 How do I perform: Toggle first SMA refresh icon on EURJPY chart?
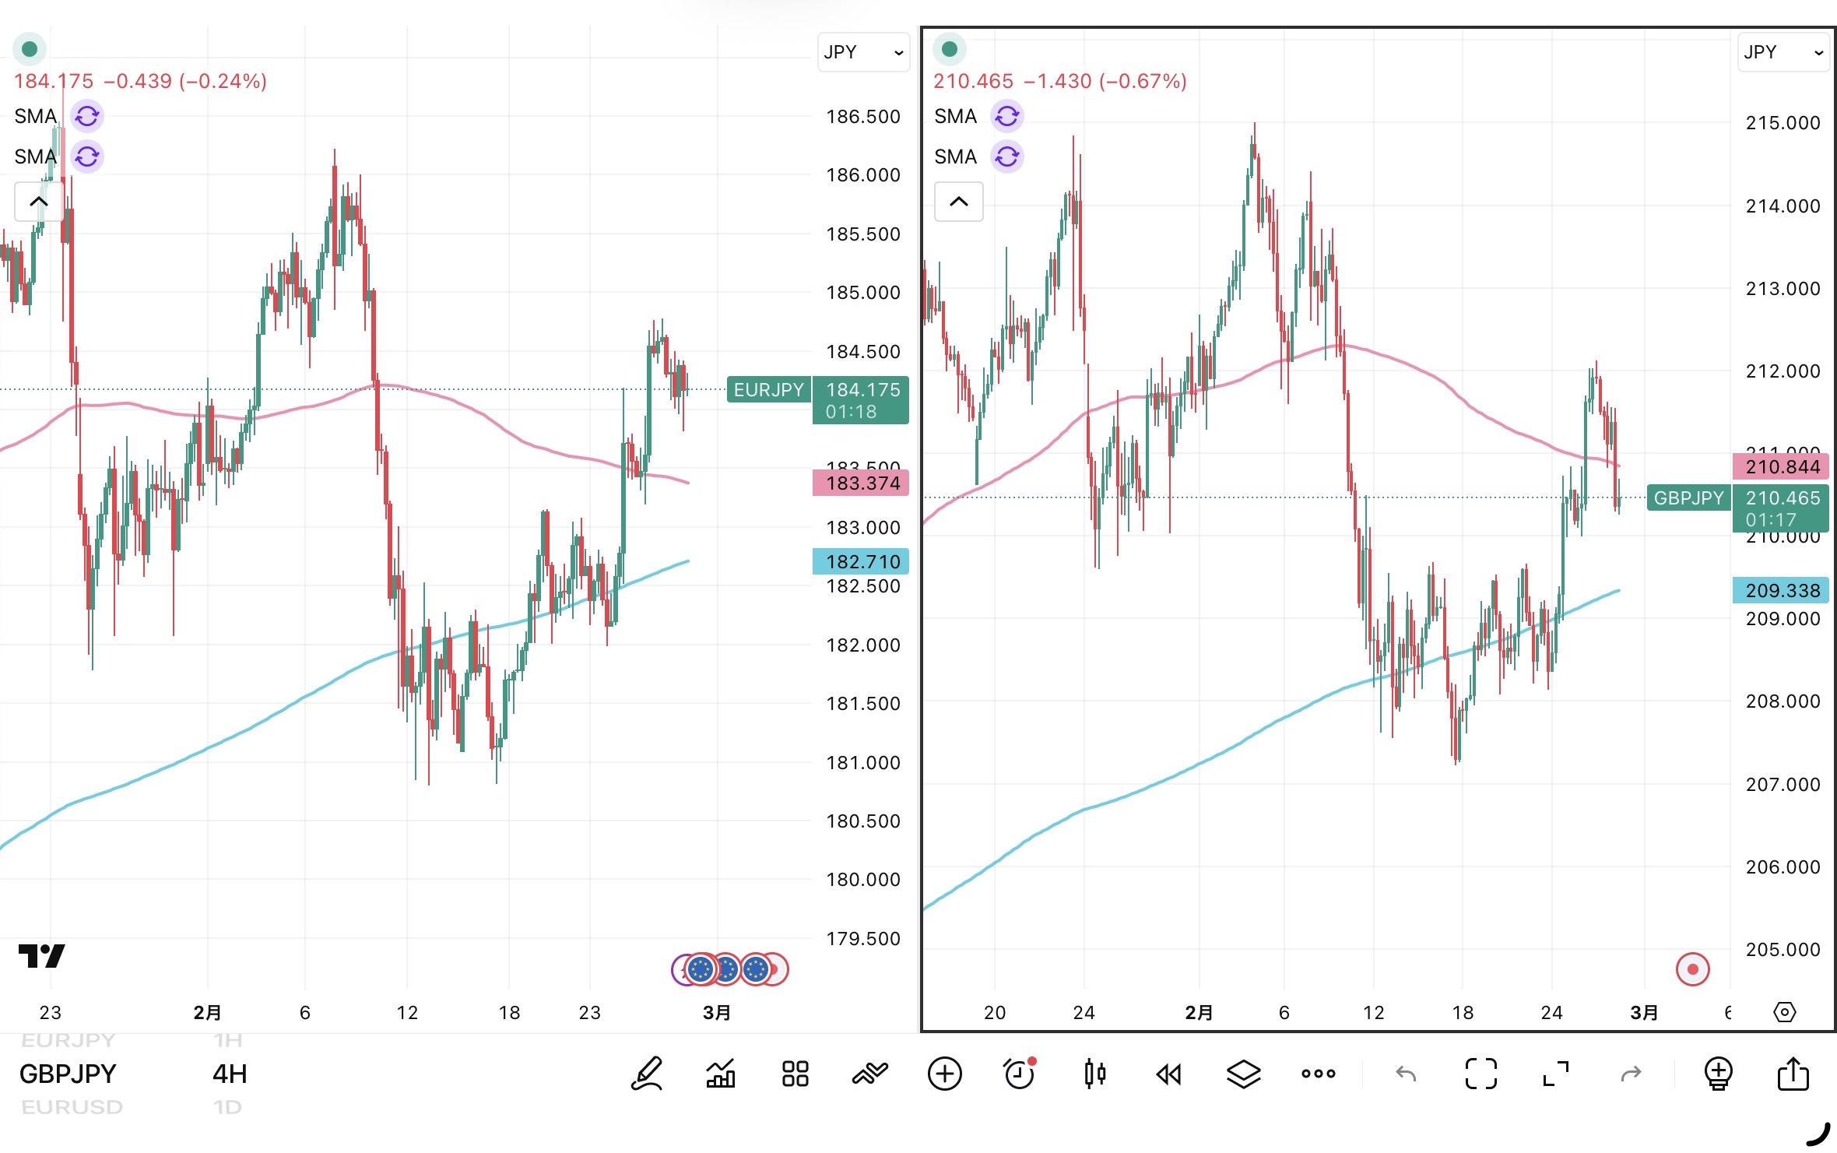(x=87, y=116)
